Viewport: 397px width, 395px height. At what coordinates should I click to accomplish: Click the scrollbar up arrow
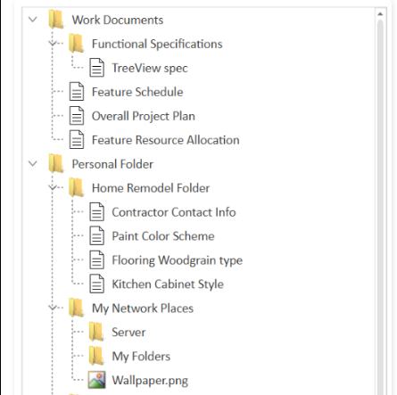pos(380,14)
